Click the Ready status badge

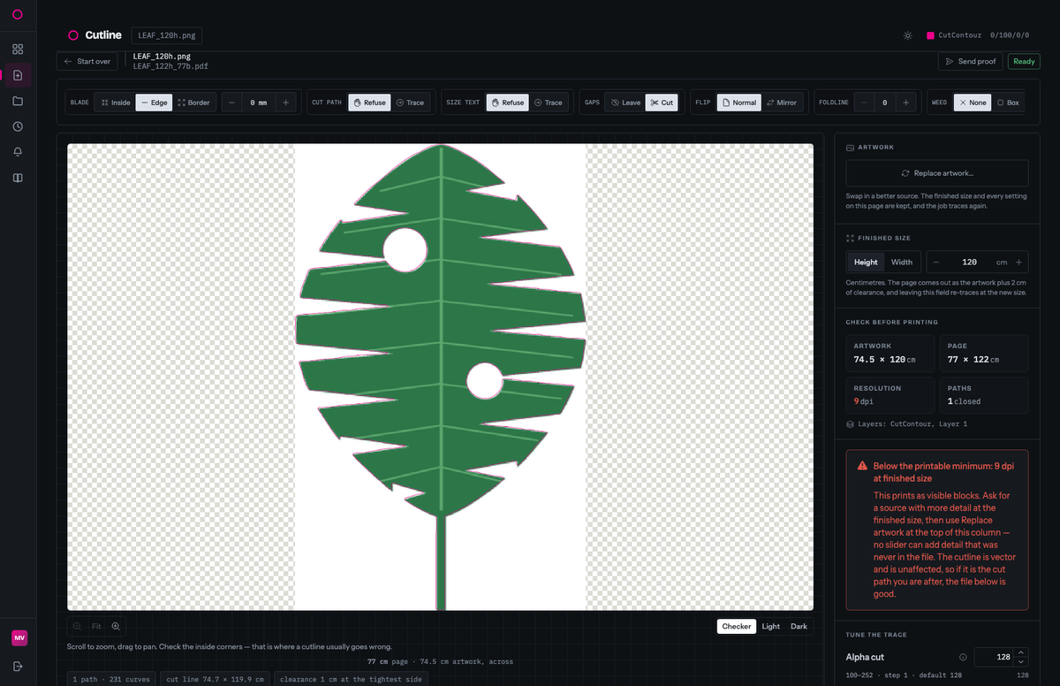tap(1024, 61)
